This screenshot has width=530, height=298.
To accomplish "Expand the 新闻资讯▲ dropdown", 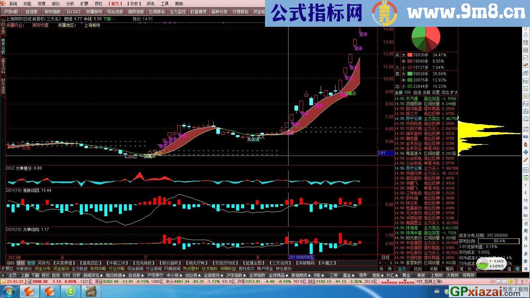I will 93,275.
